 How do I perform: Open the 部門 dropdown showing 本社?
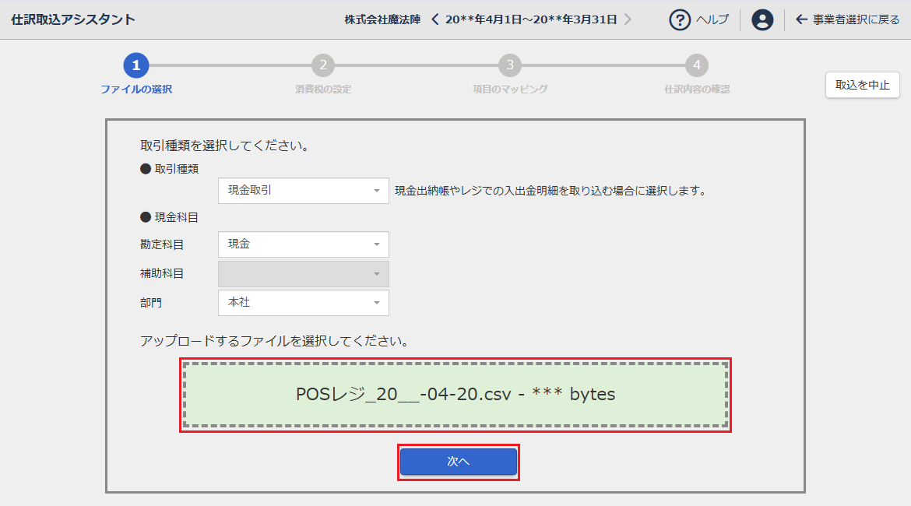point(304,303)
